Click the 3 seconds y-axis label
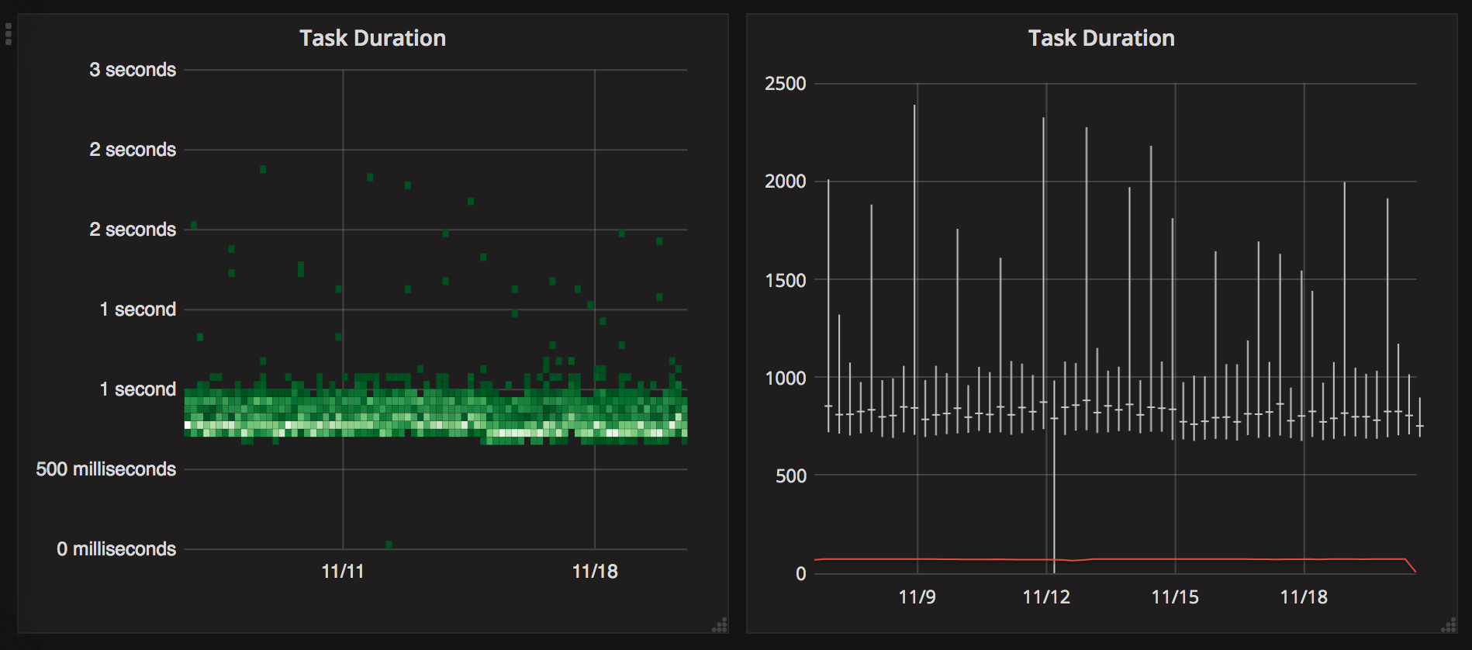Viewport: 1472px width, 650px height. (x=133, y=70)
